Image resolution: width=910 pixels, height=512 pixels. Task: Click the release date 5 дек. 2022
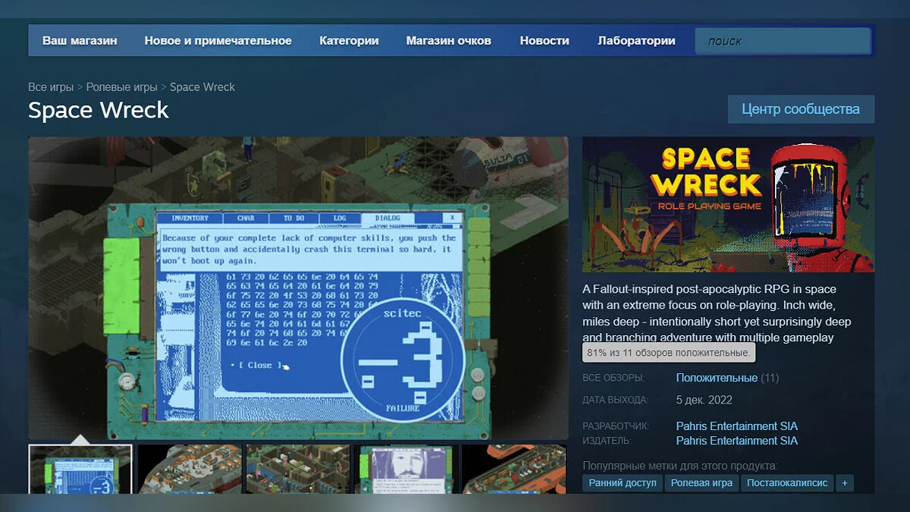coord(704,400)
